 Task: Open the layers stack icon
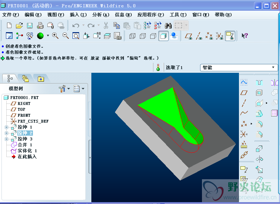[x=107, y=36]
